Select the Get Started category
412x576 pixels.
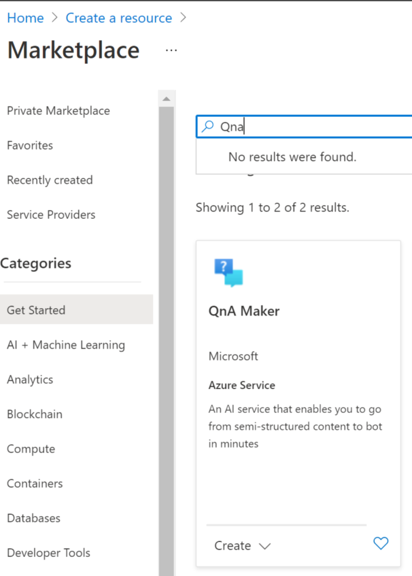click(x=77, y=309)
